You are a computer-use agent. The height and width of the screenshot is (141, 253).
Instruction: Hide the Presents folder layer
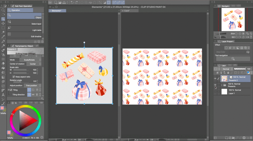(215, 85)
